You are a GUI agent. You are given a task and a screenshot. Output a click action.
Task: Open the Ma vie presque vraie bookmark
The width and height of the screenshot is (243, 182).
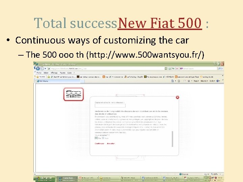[153, 77]
